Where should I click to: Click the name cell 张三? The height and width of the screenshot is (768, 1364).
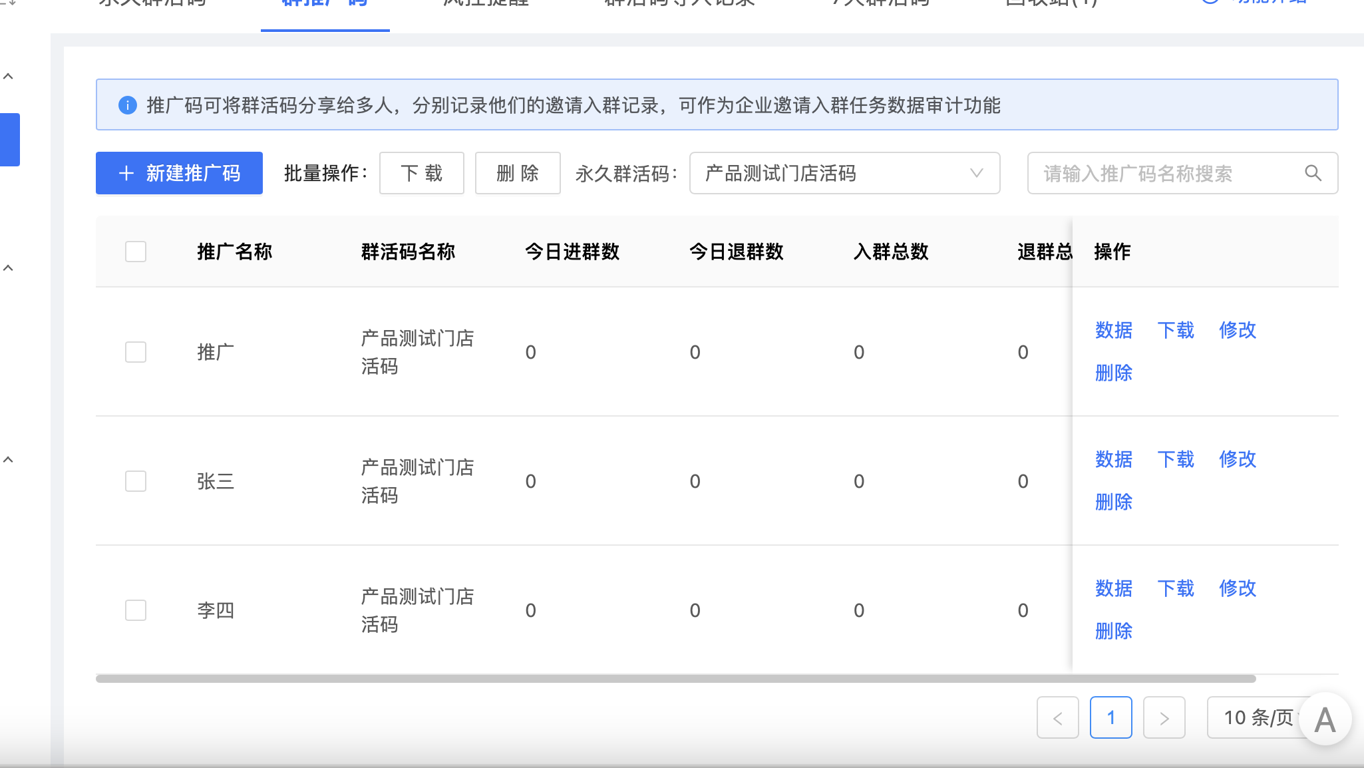click(216, 481)
